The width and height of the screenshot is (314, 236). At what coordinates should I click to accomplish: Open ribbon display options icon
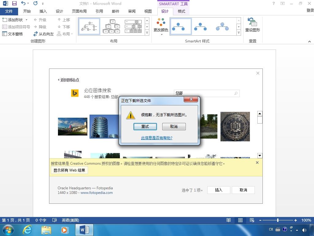[282, 3]
